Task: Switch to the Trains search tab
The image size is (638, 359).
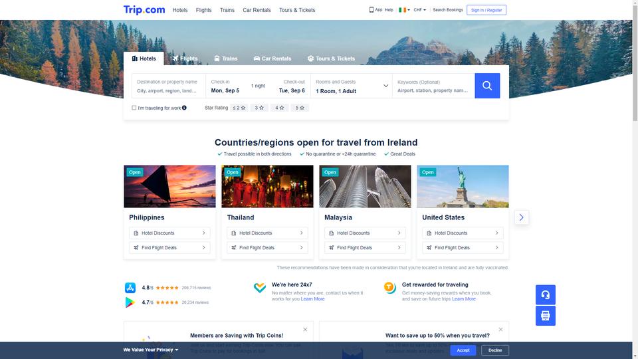Action: coord(226,59)
